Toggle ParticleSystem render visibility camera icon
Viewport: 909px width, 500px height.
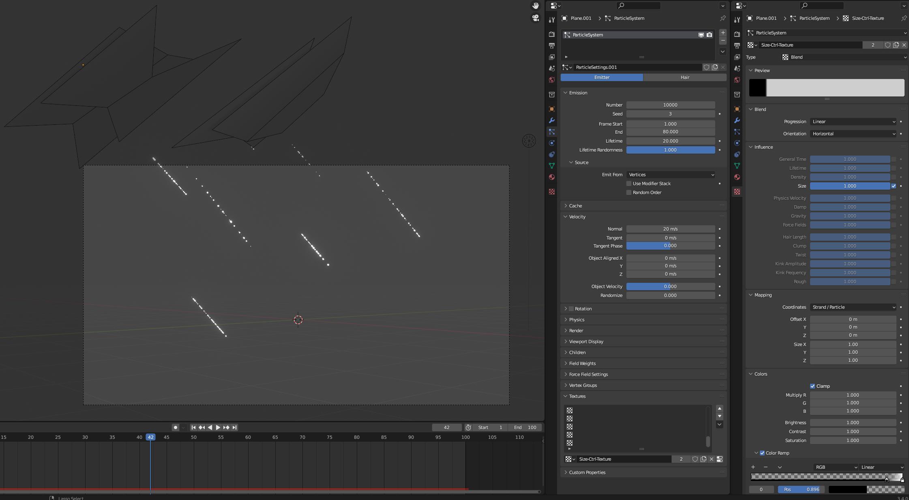point(709,35)
